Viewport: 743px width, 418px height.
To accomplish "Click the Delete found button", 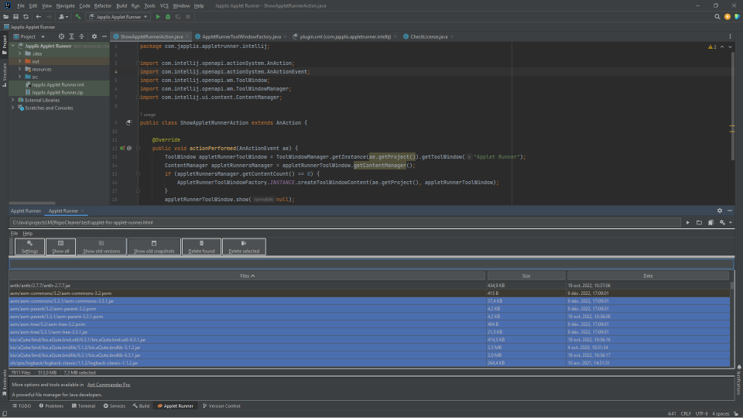I will (201, 246).
